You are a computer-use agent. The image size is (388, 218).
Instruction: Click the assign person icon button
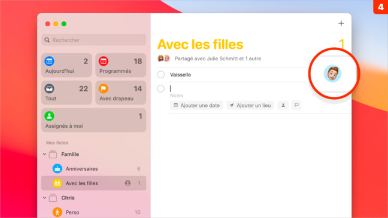[x=283, y=105]
